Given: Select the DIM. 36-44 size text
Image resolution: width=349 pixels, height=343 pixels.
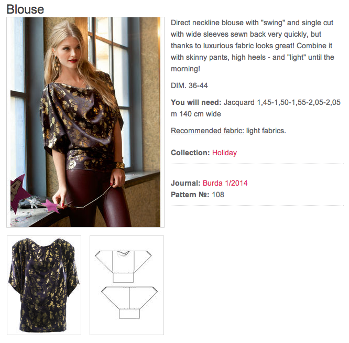Looking at the screenshot, I should pyautogui.click(x=189, y=85).
